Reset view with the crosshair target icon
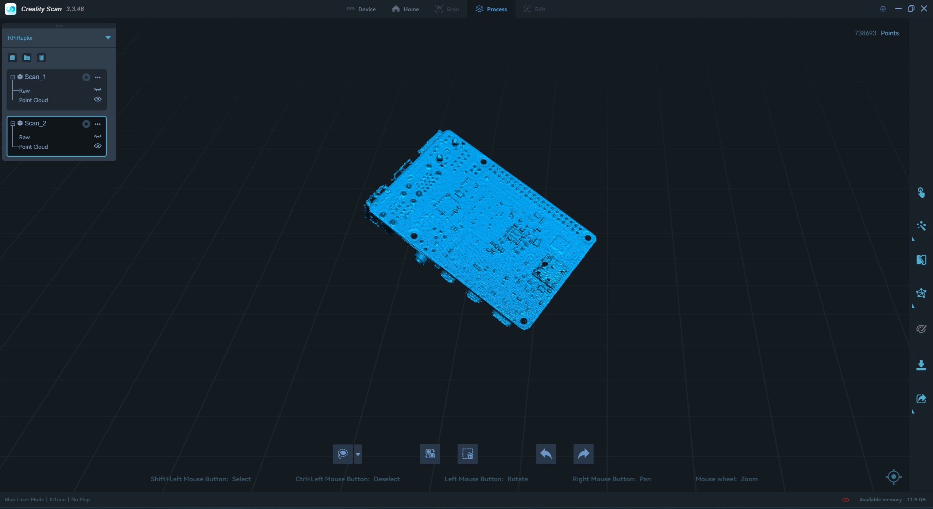Viewport: 933px width, 509px height. (x=893, y=477)
